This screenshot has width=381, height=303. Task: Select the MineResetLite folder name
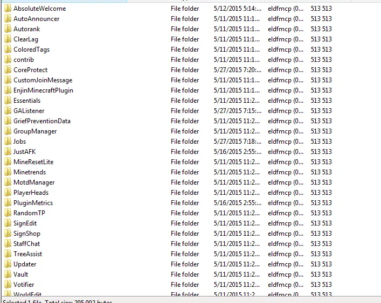(x=33, y=162)
